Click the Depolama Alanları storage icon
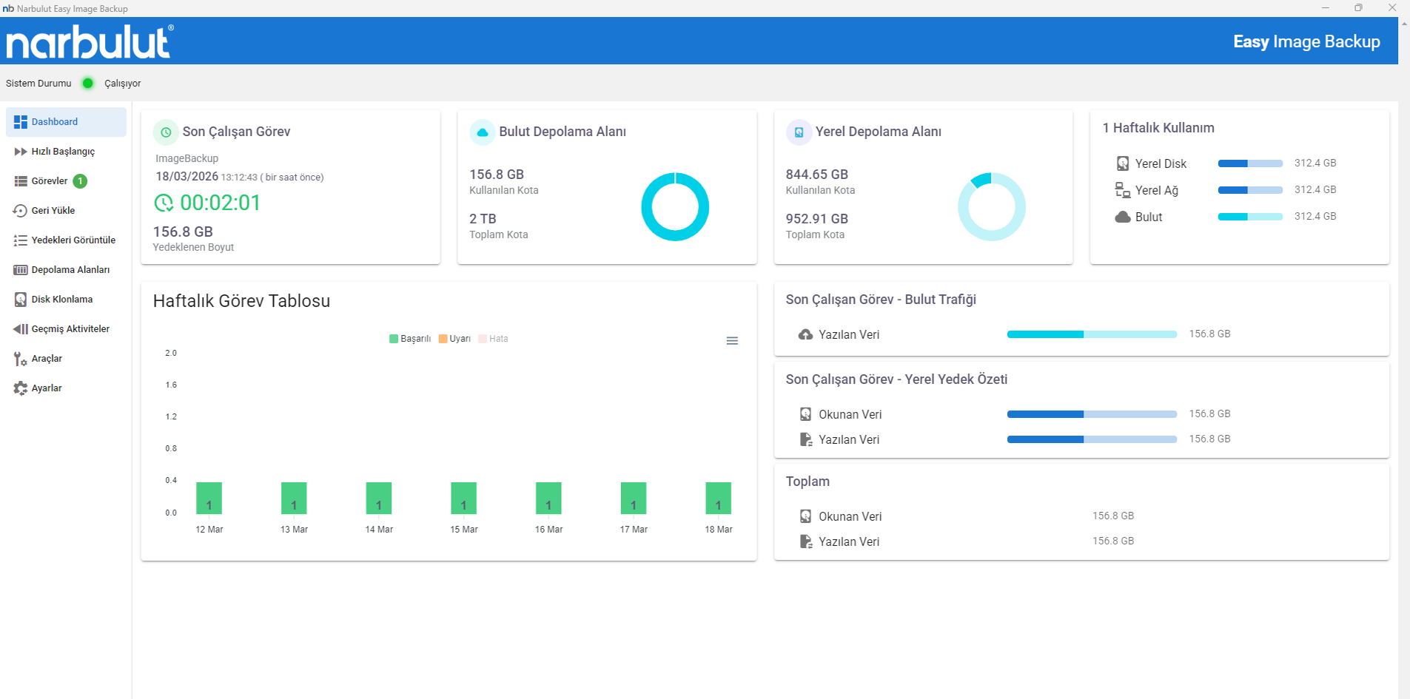The width and height of the screenshot is (1410, 699). click(20, 270)
